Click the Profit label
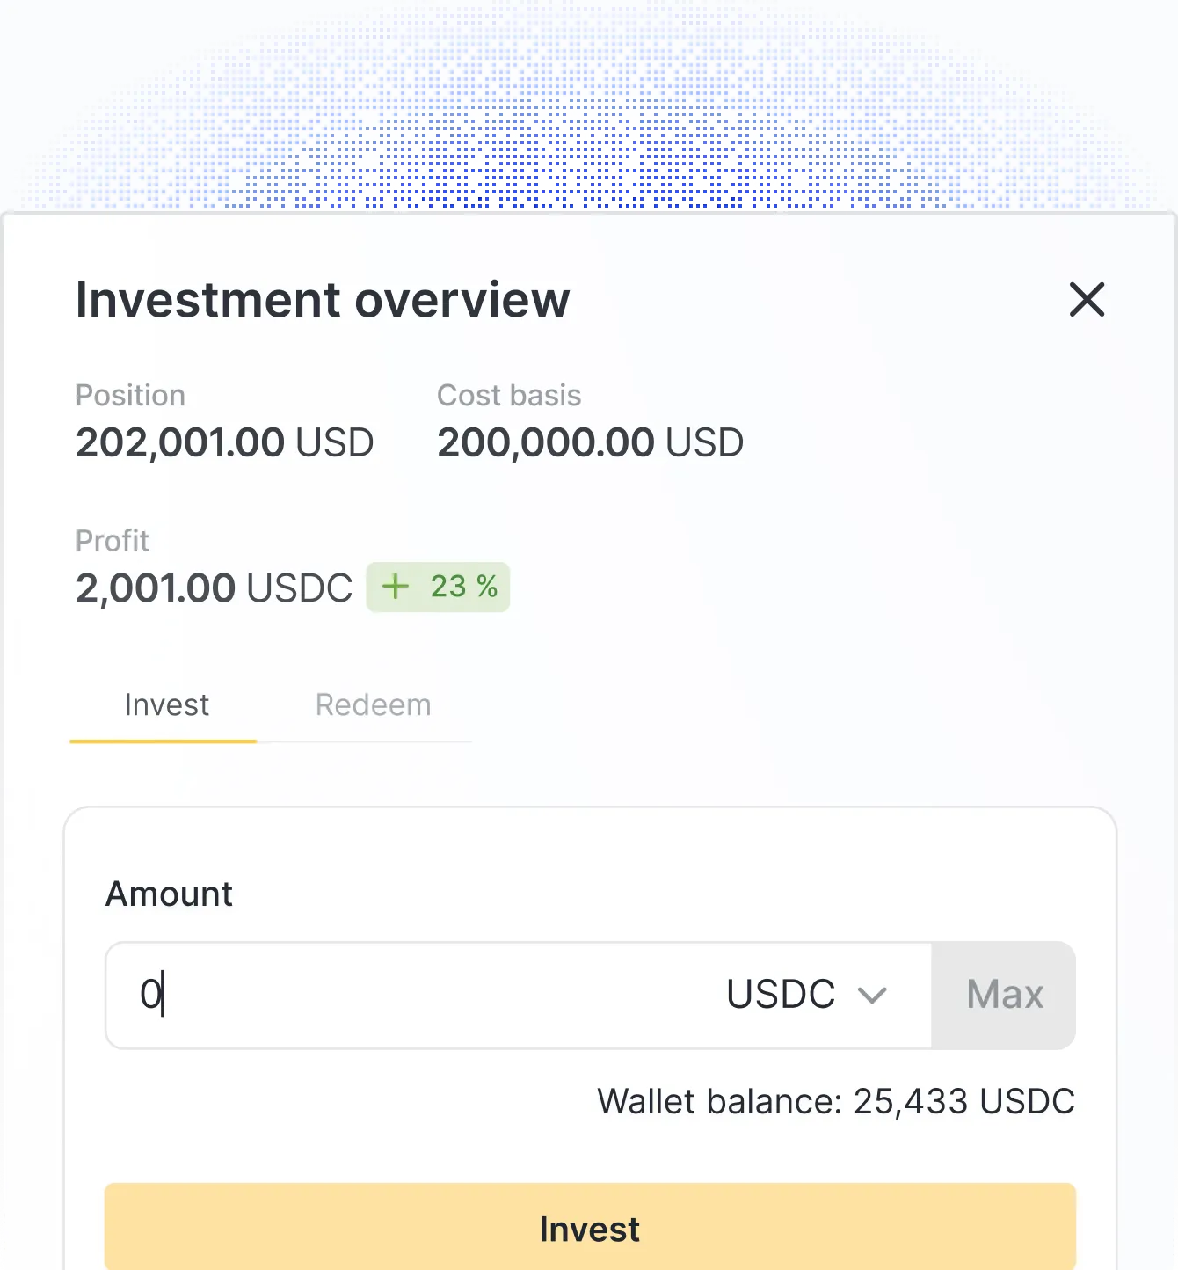The image size is (1178, 1270). (113, 541)
